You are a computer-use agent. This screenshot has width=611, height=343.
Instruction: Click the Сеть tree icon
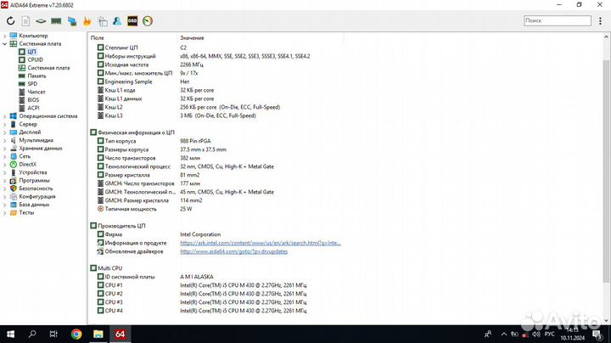click(14, 156)
